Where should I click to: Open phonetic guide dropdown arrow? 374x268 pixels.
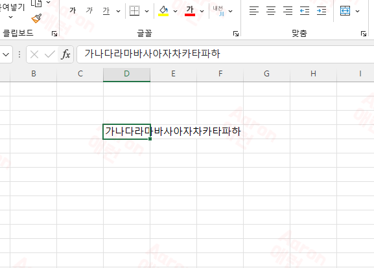coord(230,11)
